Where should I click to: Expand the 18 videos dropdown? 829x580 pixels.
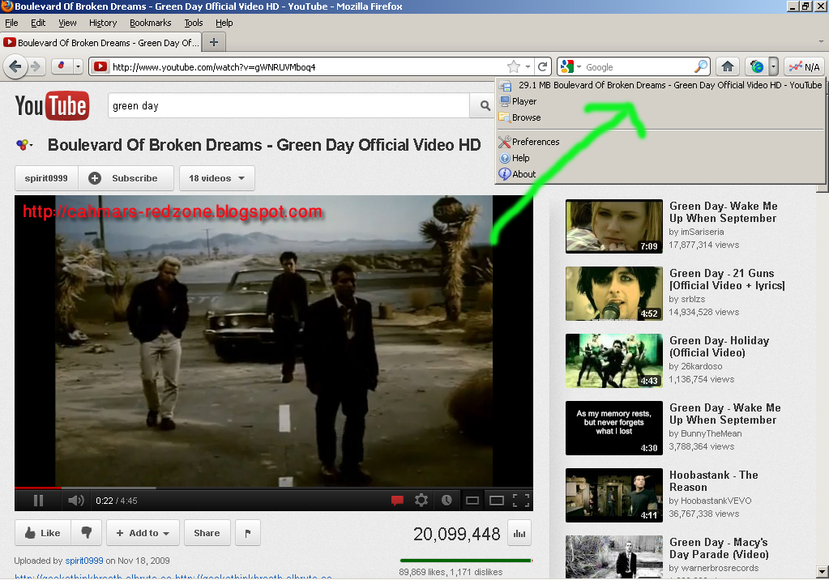pos(216,178)
